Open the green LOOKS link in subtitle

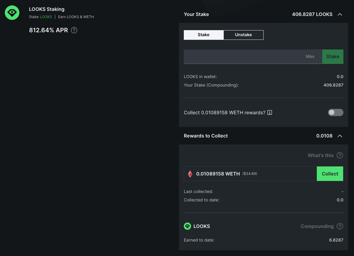tap(46, 17)
